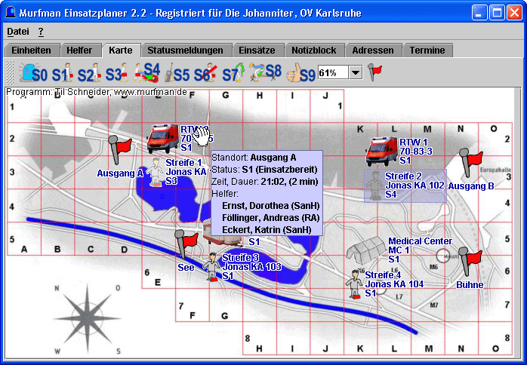Viewport: 527px width, 365px height.
Task: Switch to the Helfer tab
Action: tap(79, 51)
